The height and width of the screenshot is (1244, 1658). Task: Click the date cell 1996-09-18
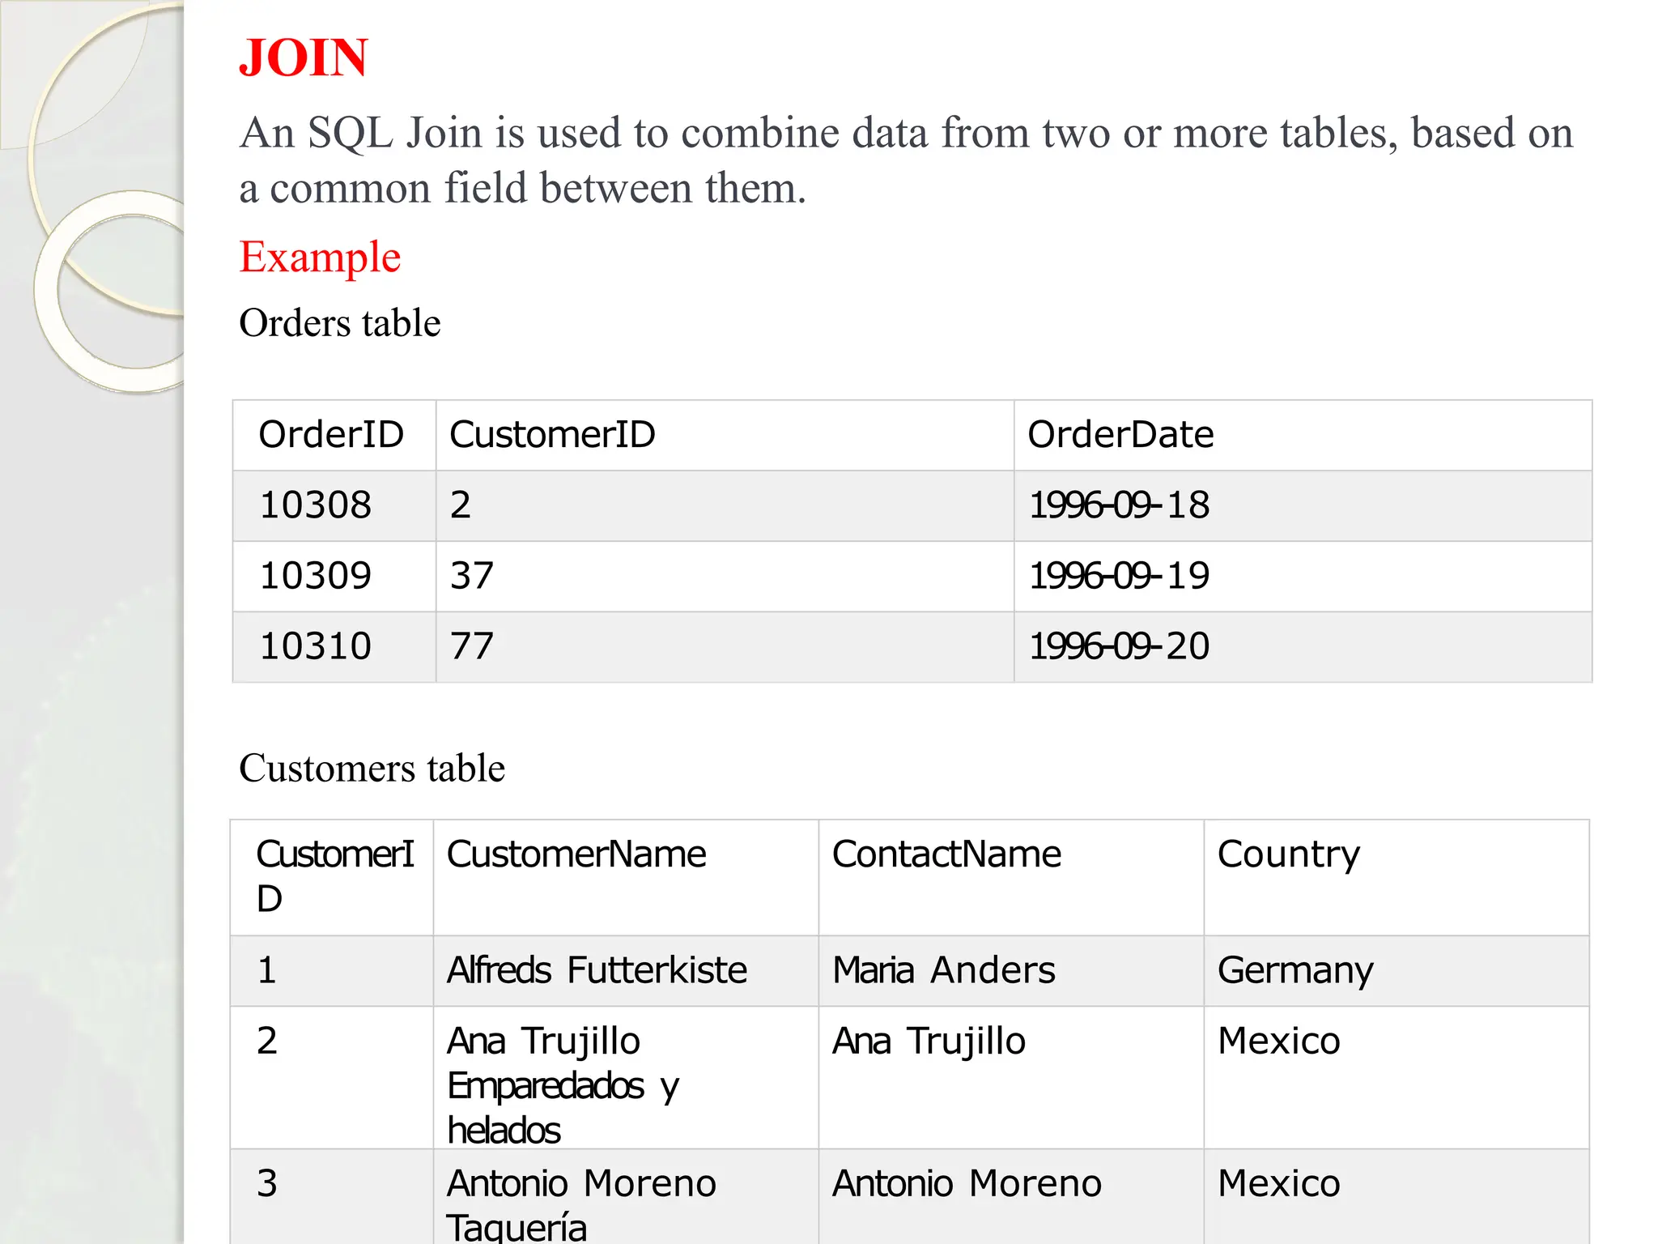pos(1119,505)
